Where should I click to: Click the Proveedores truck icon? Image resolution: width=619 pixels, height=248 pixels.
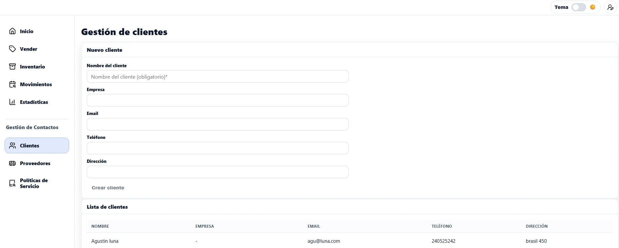[12, 163]
